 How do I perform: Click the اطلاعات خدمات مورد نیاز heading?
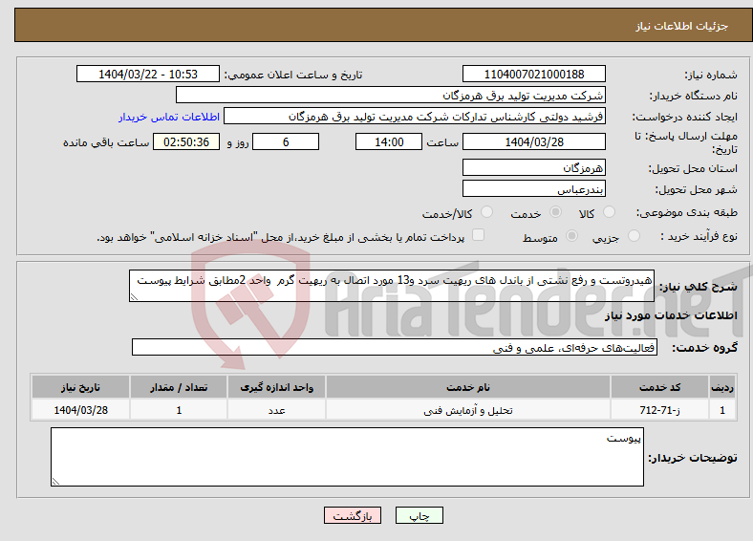click(x=671, y=315)
